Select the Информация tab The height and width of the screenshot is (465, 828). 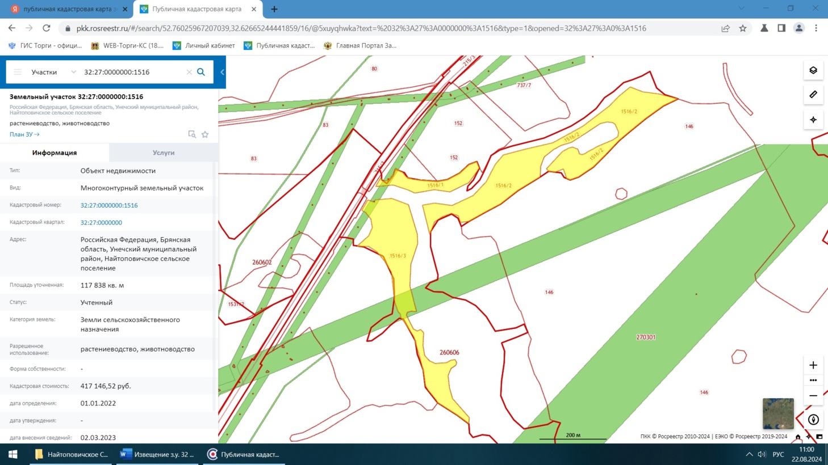point(55,153)
